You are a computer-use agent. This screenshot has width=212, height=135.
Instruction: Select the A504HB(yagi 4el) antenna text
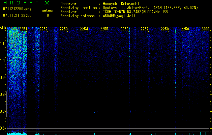(x=119, y=16)
